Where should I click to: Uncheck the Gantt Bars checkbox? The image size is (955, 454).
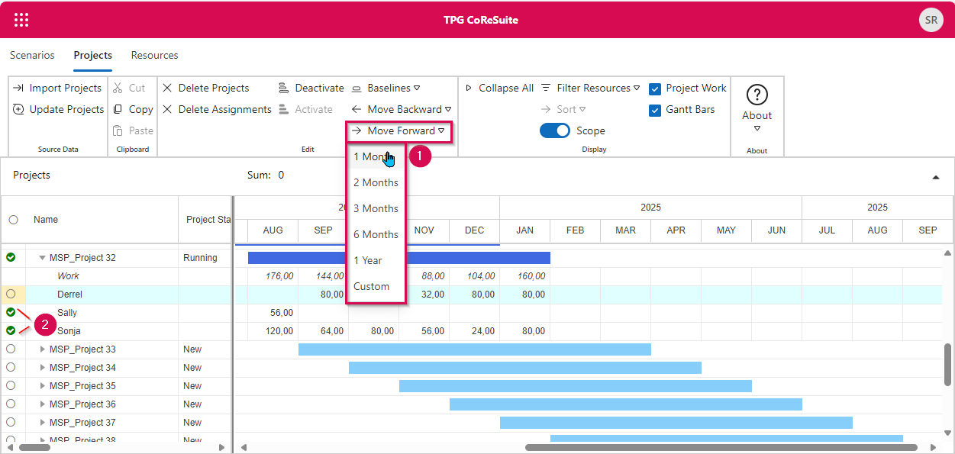654,111
